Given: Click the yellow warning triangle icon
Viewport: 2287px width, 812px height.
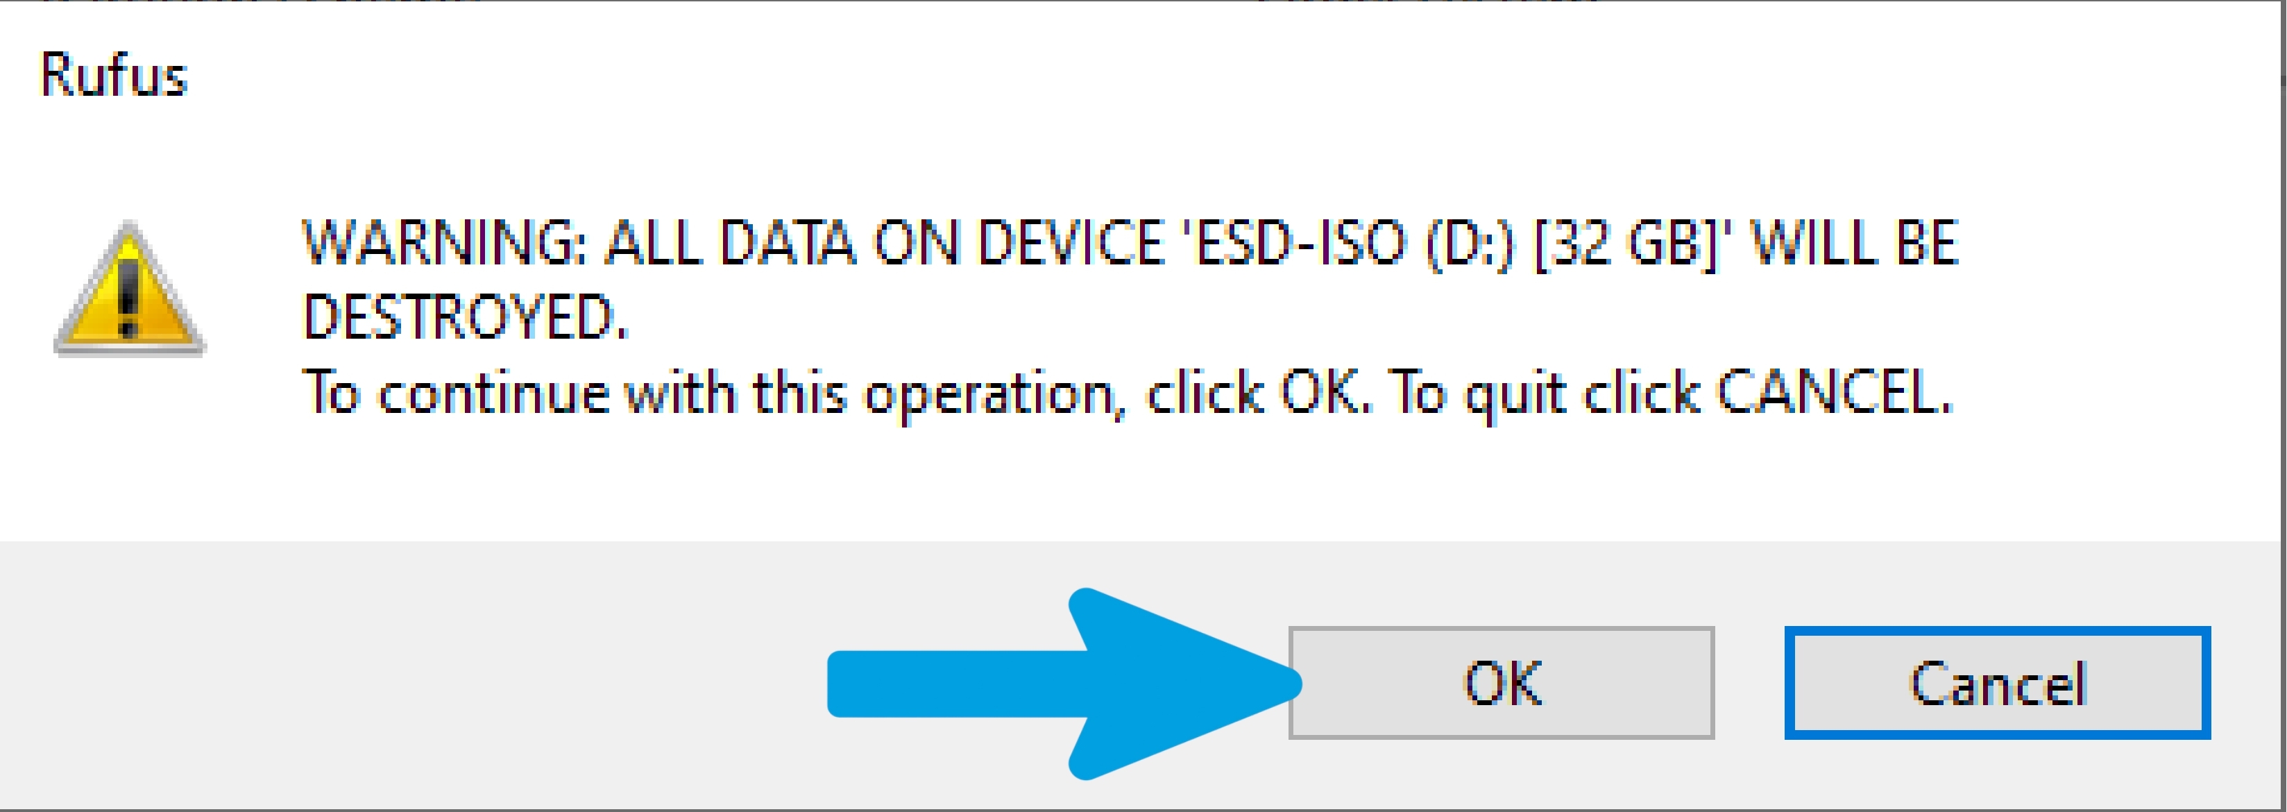Looking at the screenshot, I should click(x=130, y=289).
